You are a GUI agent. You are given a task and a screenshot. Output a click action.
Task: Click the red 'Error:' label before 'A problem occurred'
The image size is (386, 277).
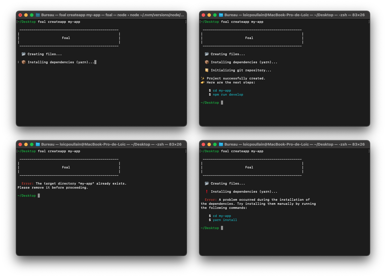click(211, 200)
